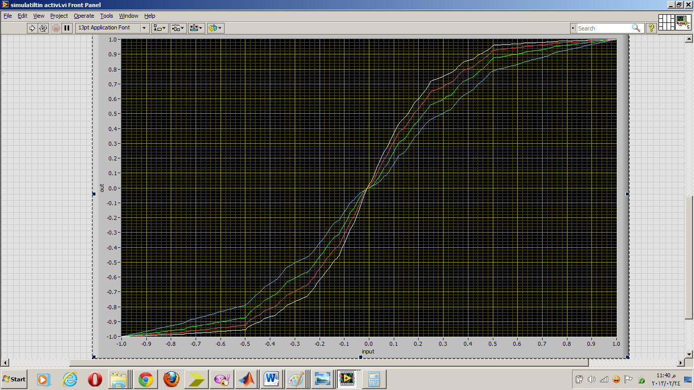Click the Run arrow button
This screenshot has width=694, height=390.
32,28
